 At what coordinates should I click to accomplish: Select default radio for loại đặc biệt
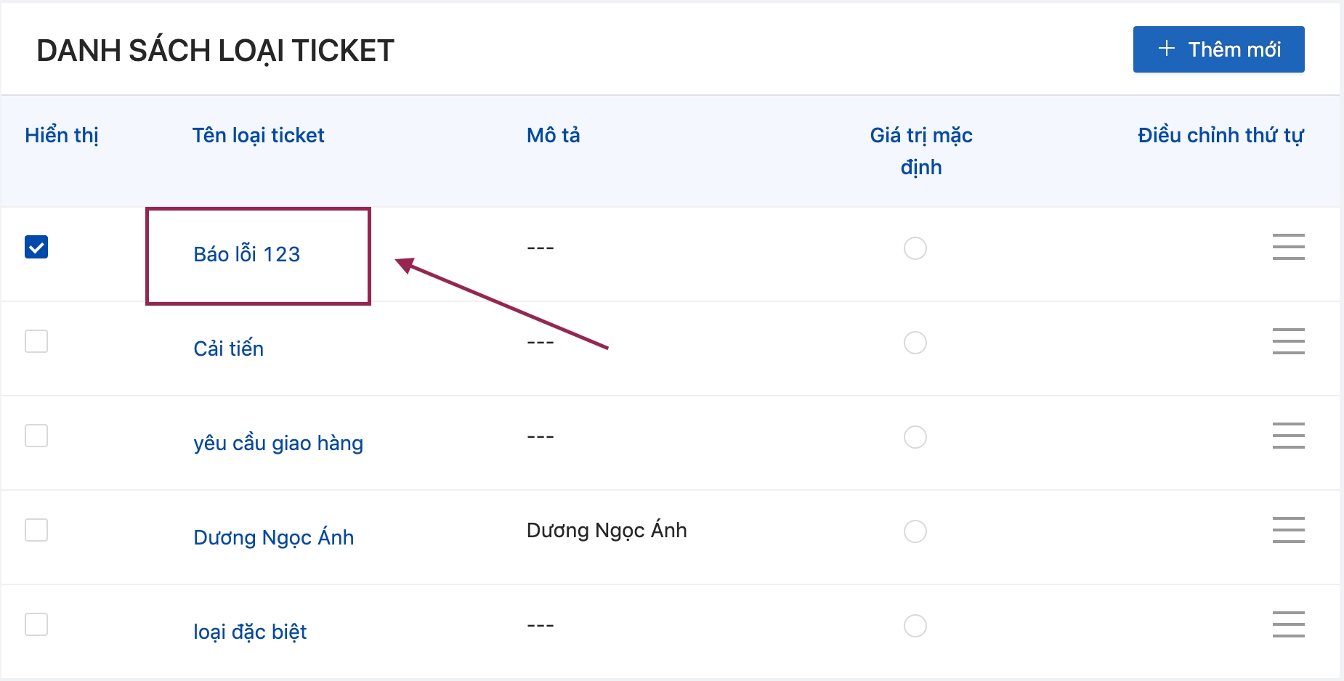tap(915, 626)
